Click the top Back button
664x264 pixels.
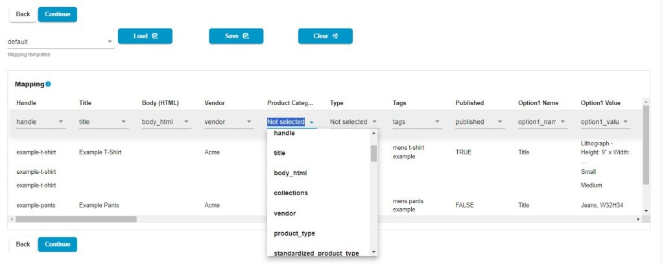click(23, 14)
